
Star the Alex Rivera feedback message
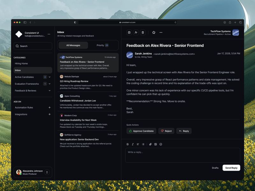tap(154, 33)
